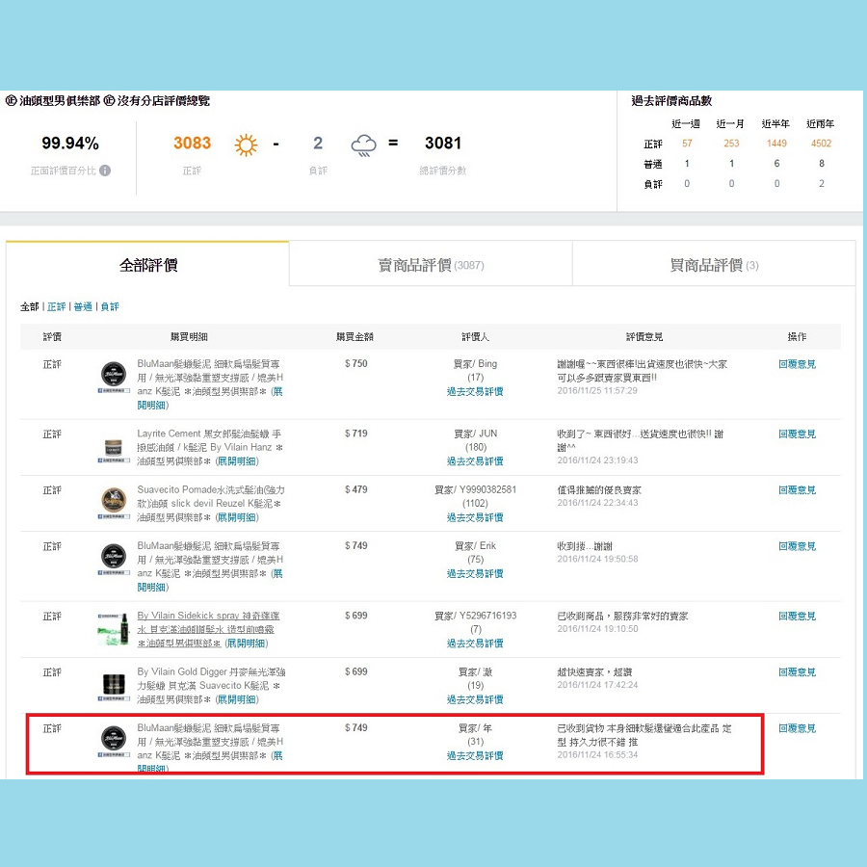
Task: Open 過去交易評價 for buyer JUN
Action: click(x=474, y=461)
